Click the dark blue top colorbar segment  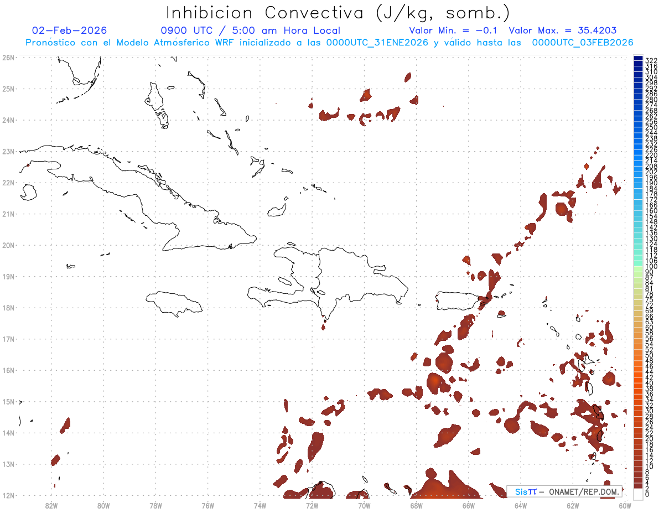638,59
